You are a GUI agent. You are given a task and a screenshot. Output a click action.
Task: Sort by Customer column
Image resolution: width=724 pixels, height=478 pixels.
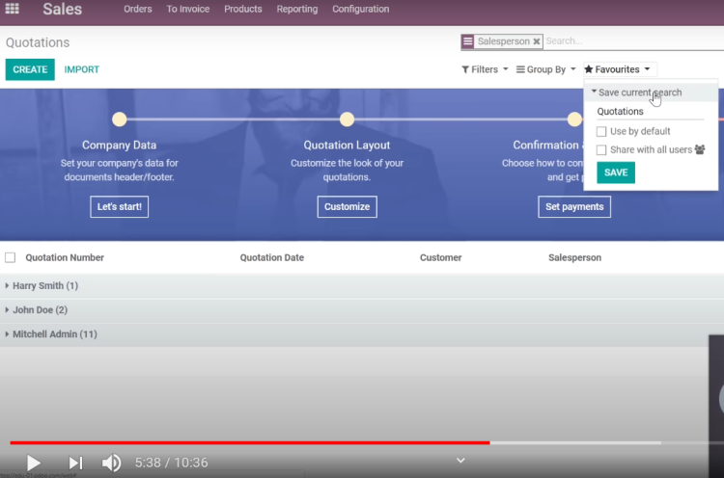pyautogui.click(x=440, y=257)
